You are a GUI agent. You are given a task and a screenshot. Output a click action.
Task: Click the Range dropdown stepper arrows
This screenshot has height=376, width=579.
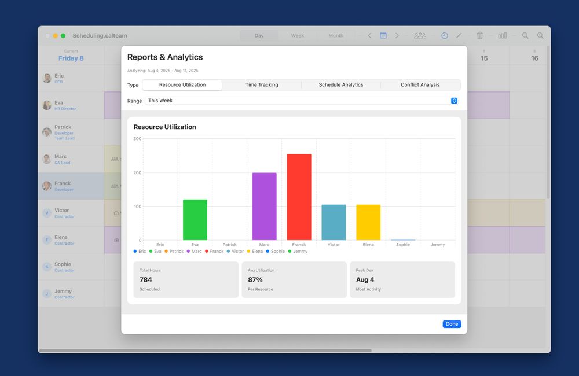pyautogui.click(x=454, y=101)
